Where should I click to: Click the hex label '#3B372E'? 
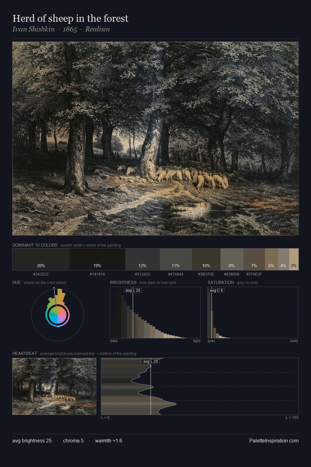(206, 274)
